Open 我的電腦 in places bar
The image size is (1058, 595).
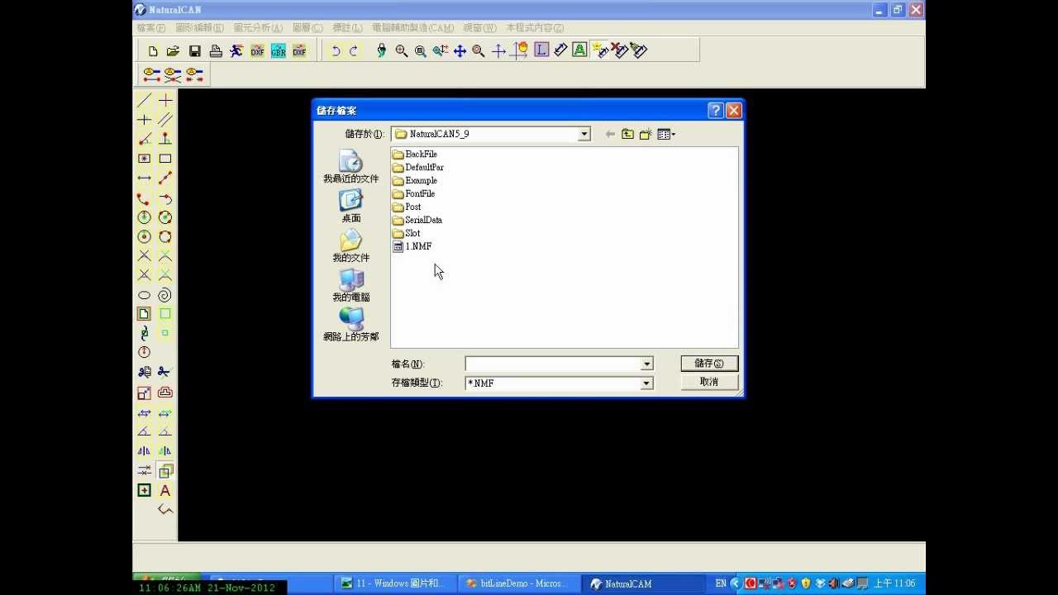[x=351, y=286]
